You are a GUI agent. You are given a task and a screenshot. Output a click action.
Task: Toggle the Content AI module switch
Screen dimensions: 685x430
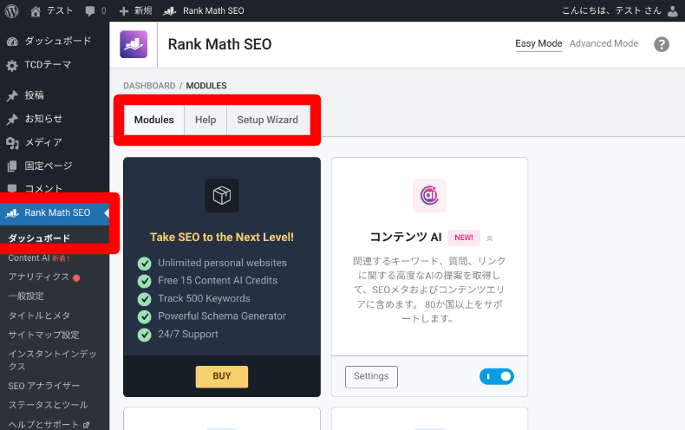(496, 376)
